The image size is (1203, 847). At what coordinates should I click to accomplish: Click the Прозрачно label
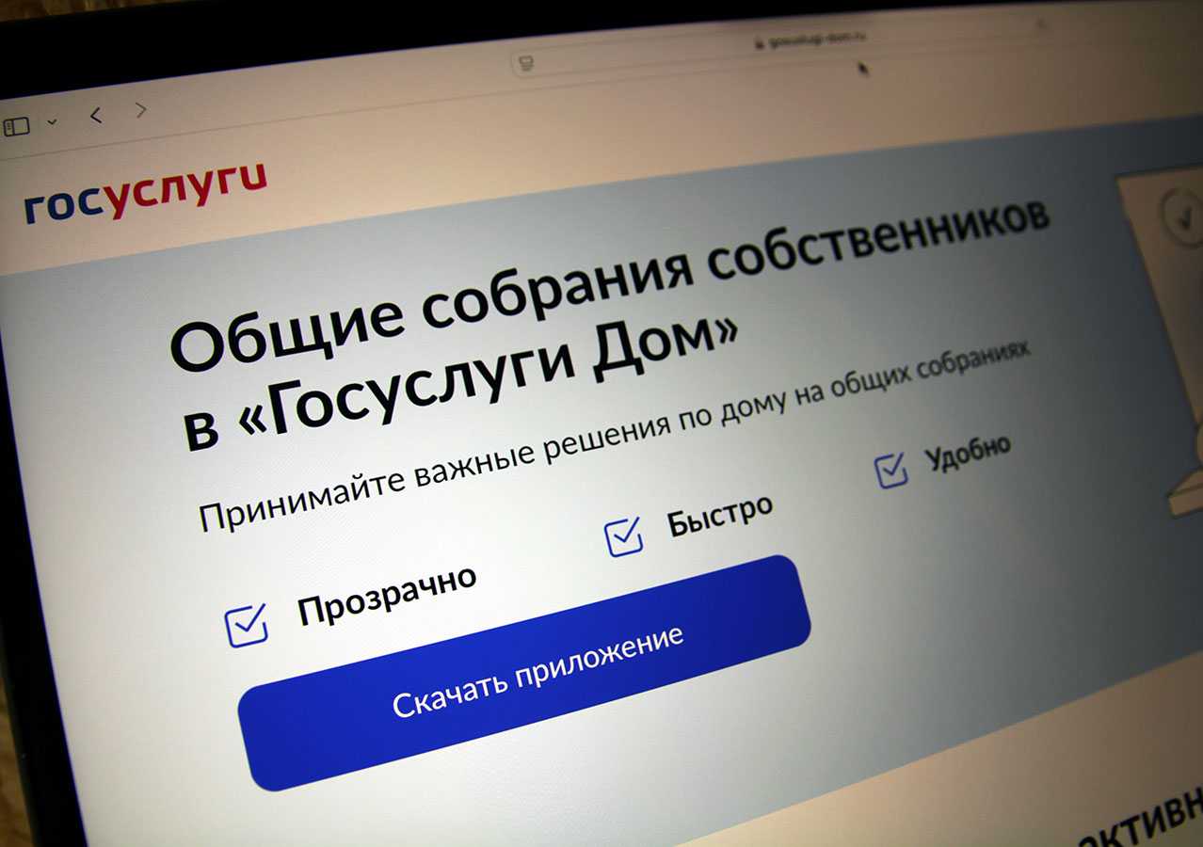point(387,596)
